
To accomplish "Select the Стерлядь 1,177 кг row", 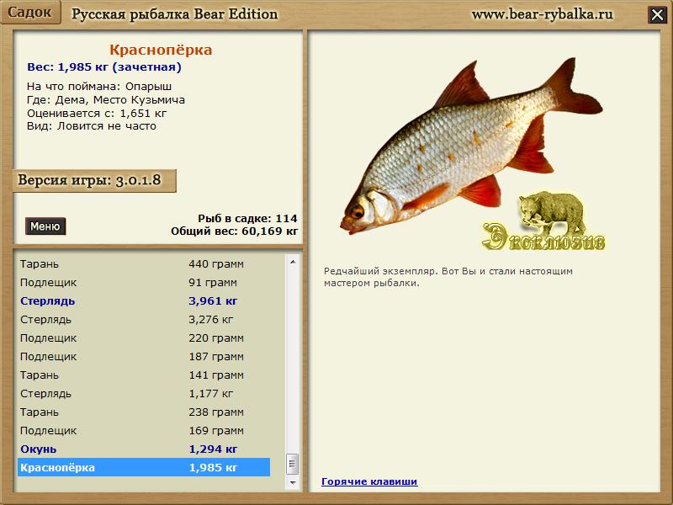I will 144,393.
